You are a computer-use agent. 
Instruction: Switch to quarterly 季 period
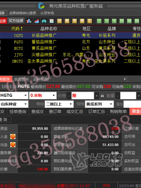click(82, 21)
